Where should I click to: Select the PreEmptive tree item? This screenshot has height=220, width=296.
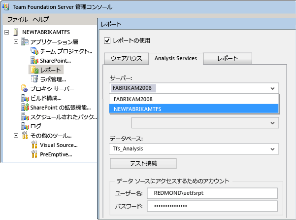56,154
